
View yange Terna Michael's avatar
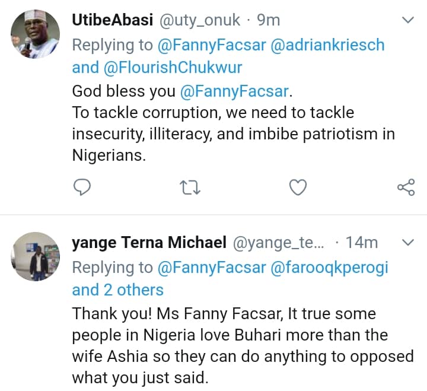point(36,256)
